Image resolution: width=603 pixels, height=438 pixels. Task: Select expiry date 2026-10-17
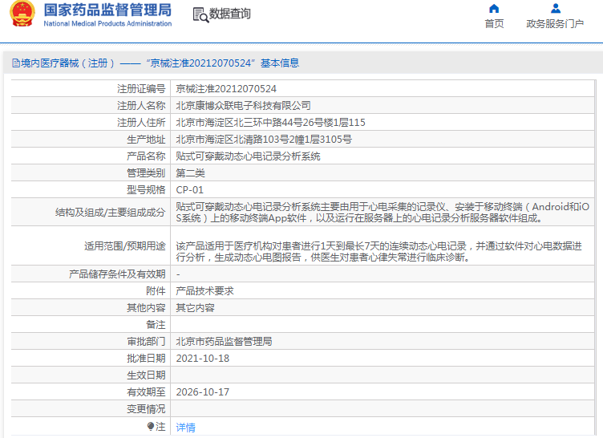point(203,391)
